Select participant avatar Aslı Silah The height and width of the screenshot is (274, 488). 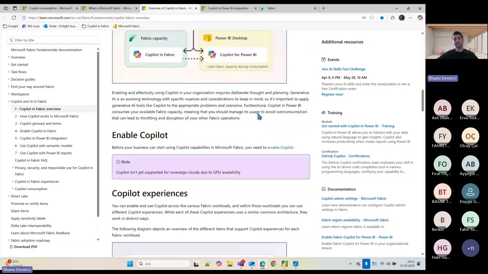click(x=442, y=108)
